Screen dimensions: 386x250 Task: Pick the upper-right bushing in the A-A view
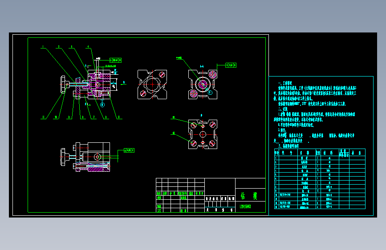(x=212, y=74)
